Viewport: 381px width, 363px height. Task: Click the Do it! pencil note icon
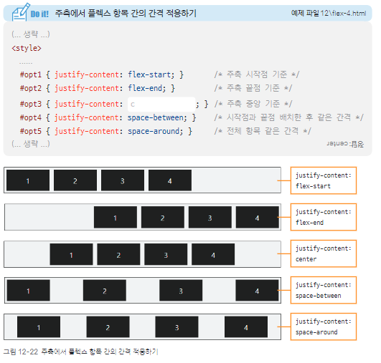pyautogui.click(x=21, y=12)
